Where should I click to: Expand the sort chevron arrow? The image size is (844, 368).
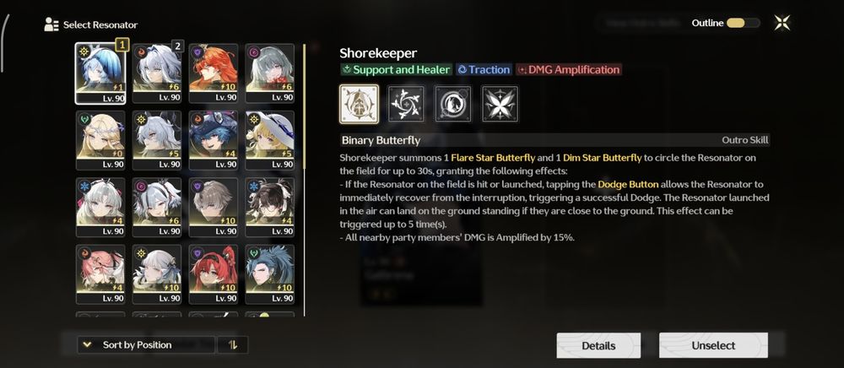click(x=88, y=345)
